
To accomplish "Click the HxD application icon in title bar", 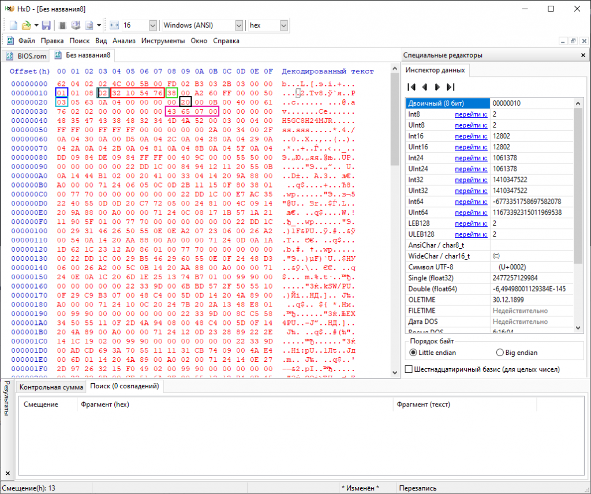I will [x=9, y=8].
